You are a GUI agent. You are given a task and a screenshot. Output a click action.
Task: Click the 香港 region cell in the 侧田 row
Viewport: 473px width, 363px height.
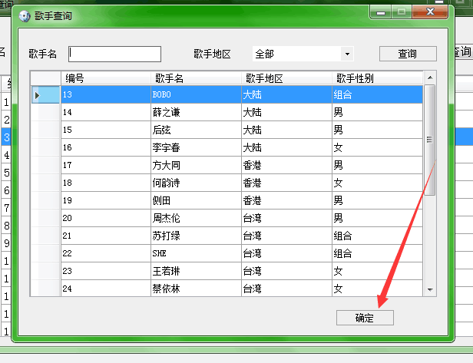point(286,200)
